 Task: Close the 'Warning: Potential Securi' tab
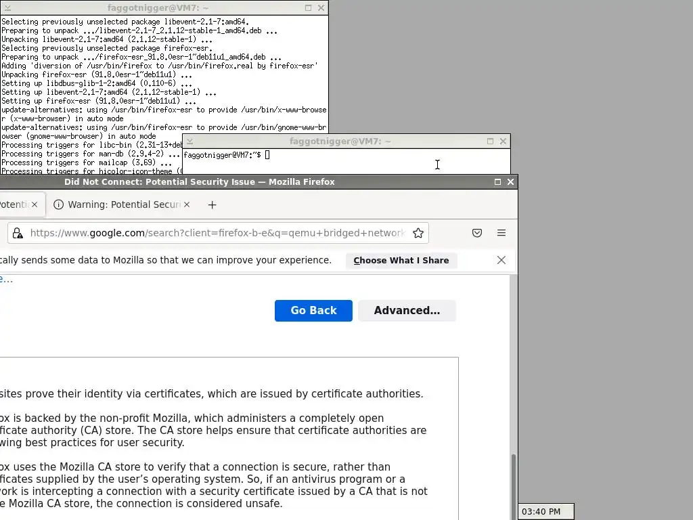[187, 204]
